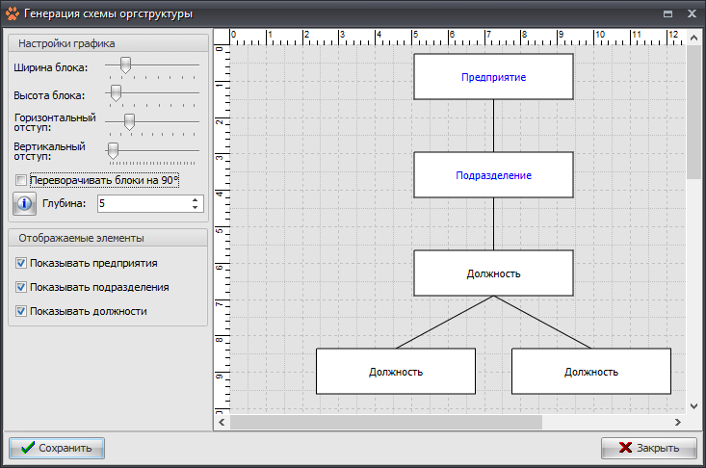
Task: Uncheck Показывать предприятия
Action: pyautogui.click(x=21, y=263)
